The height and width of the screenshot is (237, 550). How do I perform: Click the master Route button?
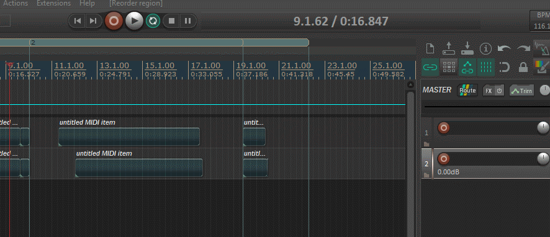(467, 91)
